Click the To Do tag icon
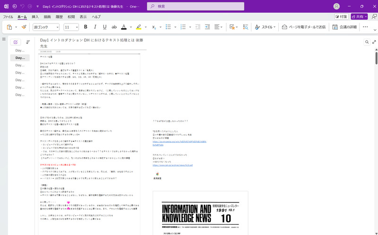The image size is (378, 235). click(x=232, y=27)
